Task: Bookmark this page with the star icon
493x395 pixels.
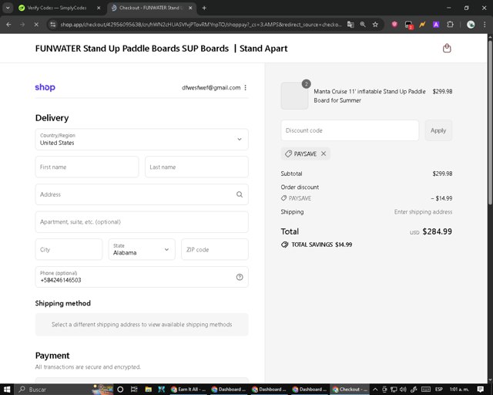Action: 375,24
